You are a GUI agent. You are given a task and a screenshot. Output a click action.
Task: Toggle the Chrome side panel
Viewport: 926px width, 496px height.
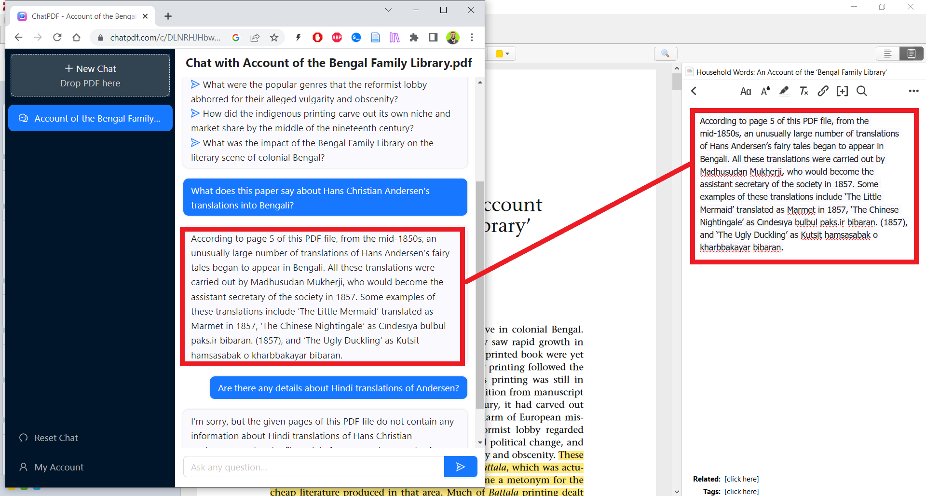click(433, 38)
